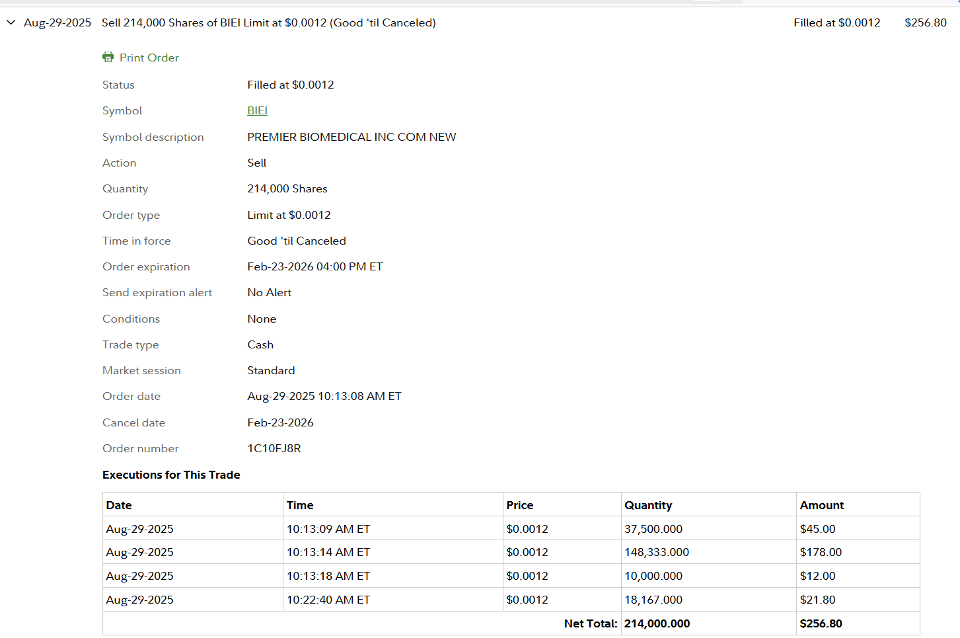Open the Print Order link
Screen dimensions: 960x638
(x=149, y=58)
